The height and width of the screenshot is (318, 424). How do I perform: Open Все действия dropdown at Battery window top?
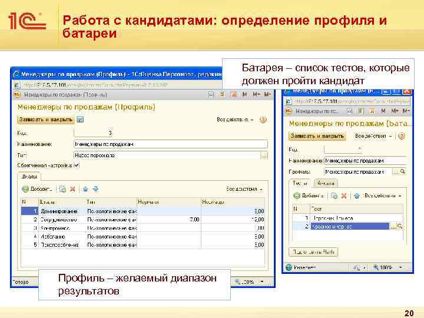click(x=373, y=136)
